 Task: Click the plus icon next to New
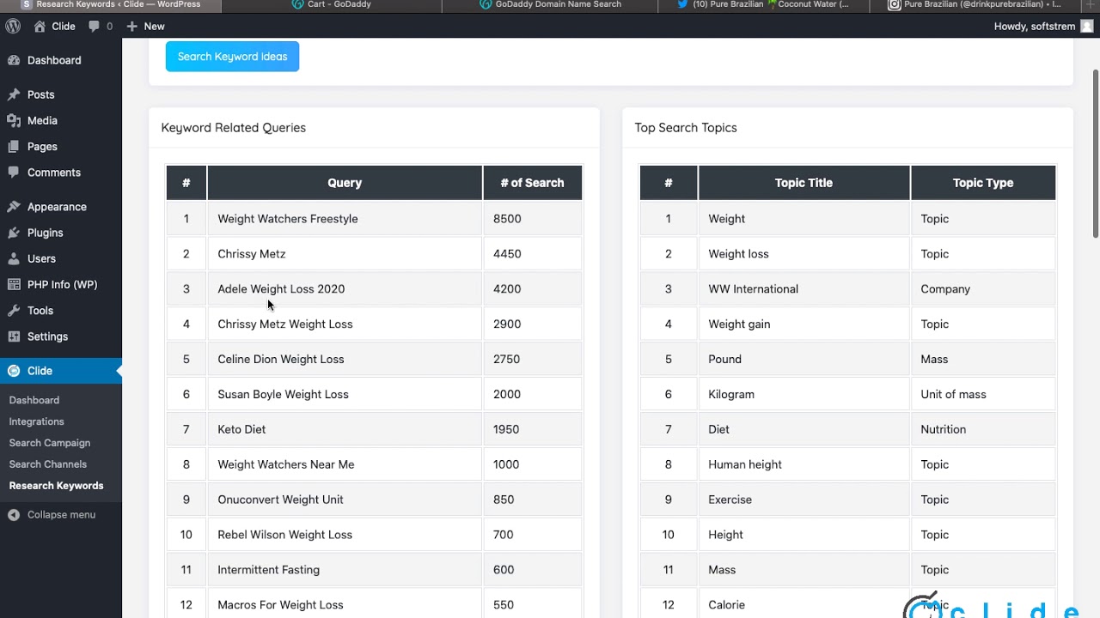(x=131, y=27)
